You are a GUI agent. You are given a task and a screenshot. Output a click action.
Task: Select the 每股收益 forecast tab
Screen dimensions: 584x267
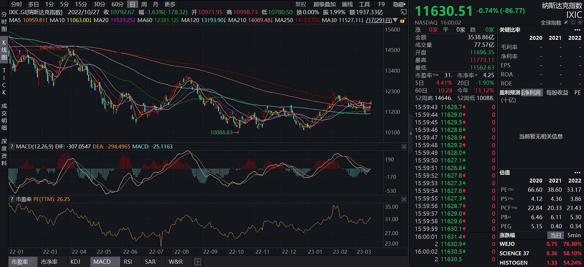tap(557, 92)
